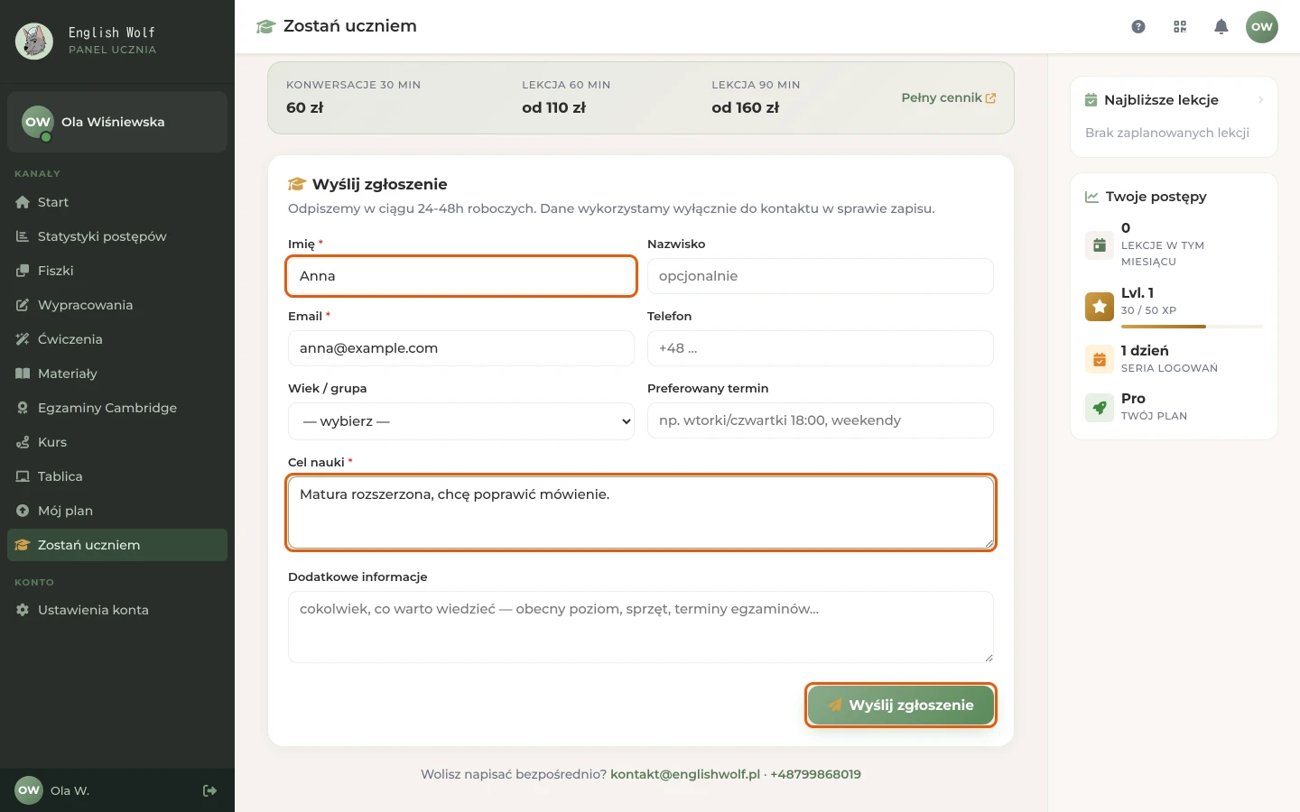Click the graduation cap icon beside Zostań uczniem title
The height and width of the screenshot is (812, 1300).
pyautogui.click(x=265, y=27)
